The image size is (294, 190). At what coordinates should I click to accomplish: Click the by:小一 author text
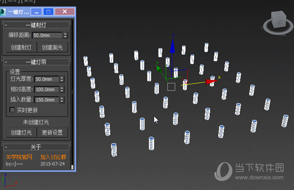(x=14, y=164)
